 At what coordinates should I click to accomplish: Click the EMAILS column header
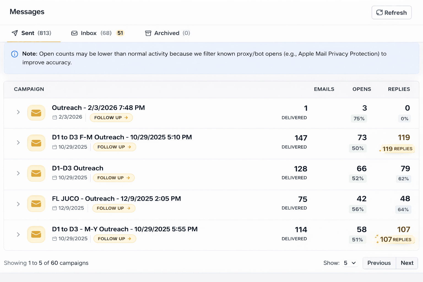[x=324, y=89]
